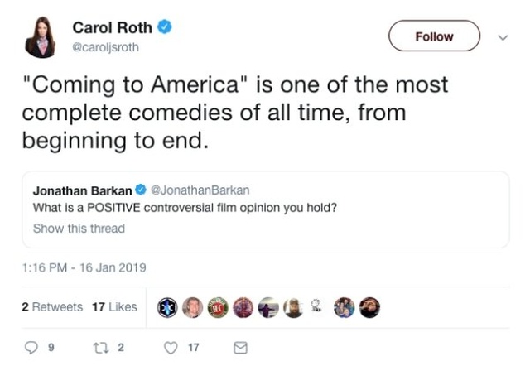
Task: Open the last liker's avatar in the row
Action: tap(369, 307)
